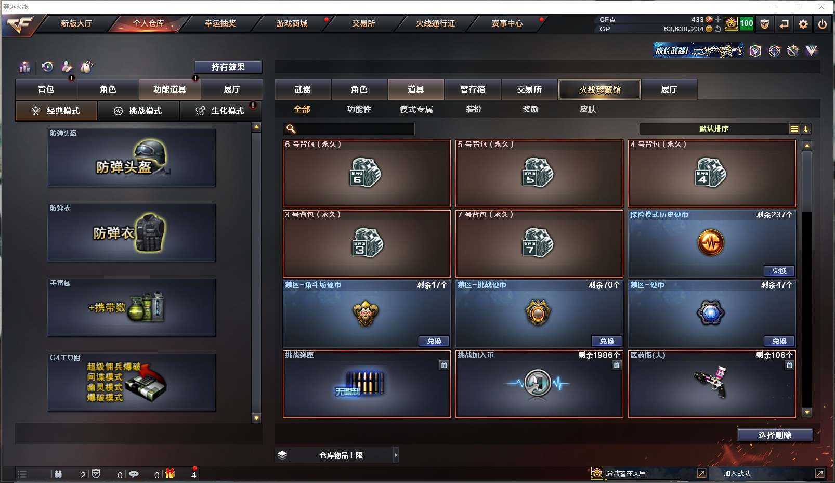
Task: Click the gift box icon in status bar
Action: pos(170,474)
